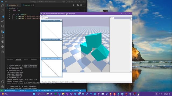Click the Open Changes icon in editor toolbar
The height and width of the screenshot is (96, 172).
(x=78, y=5)
